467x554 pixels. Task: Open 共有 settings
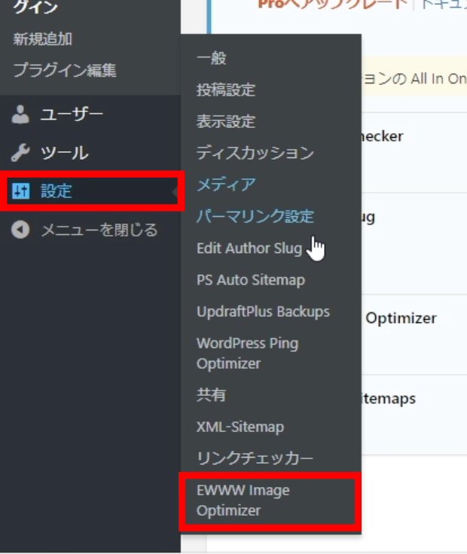[x=212, y=394]
